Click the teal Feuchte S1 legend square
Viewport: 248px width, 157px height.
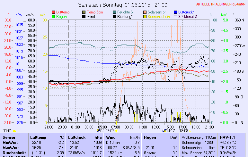tap(115, 12)
